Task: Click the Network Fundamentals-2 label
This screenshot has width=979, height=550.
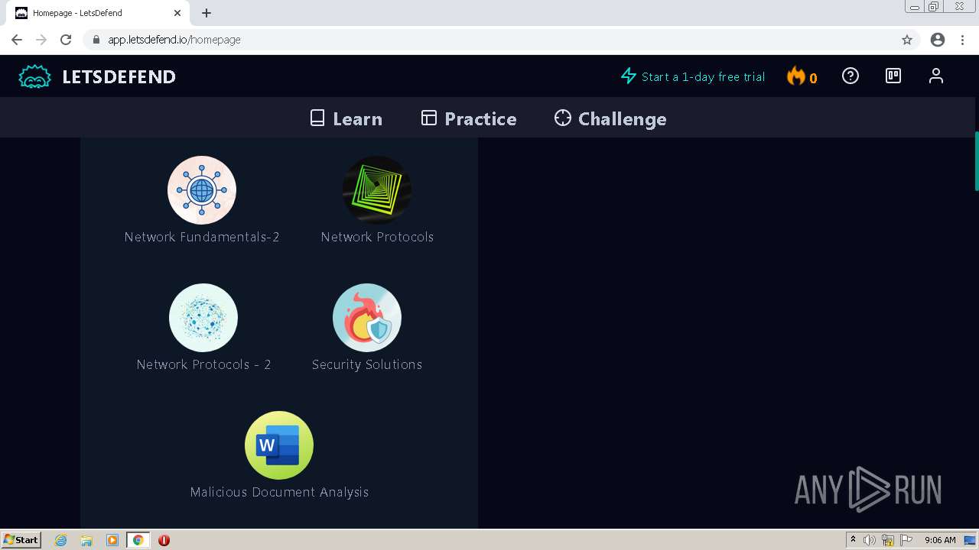Action: coord(202,237)
